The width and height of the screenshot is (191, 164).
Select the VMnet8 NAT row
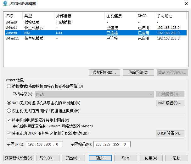[96, 33]
